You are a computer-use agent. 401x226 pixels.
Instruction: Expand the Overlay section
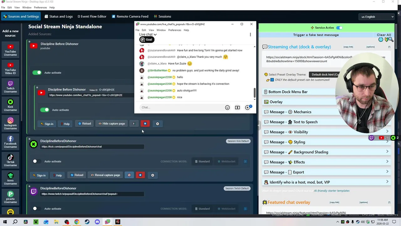pos(326,102)
